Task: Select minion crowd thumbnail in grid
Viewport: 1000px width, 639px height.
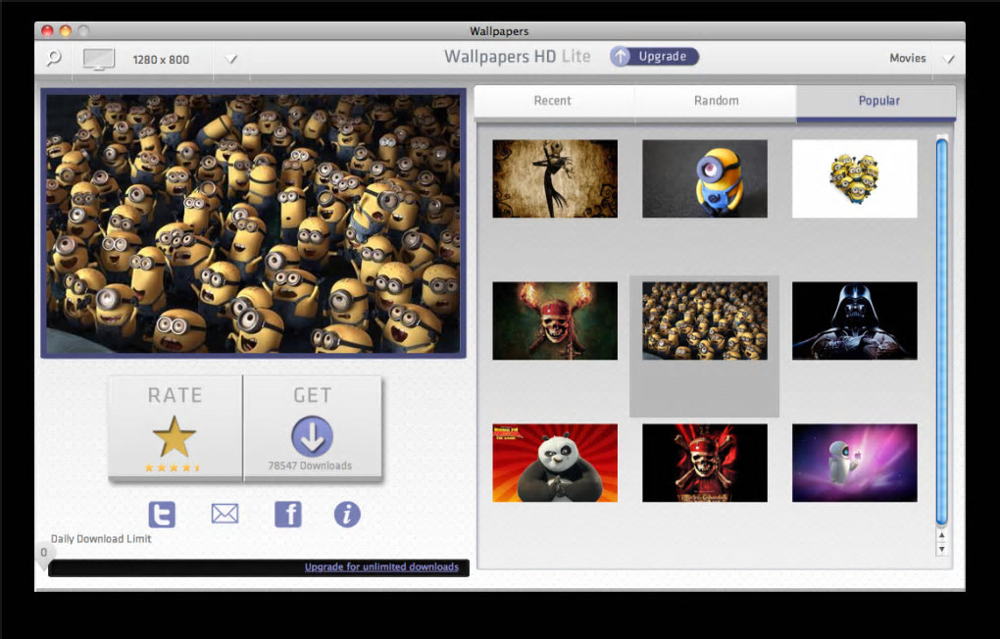Action: point(705,320)
